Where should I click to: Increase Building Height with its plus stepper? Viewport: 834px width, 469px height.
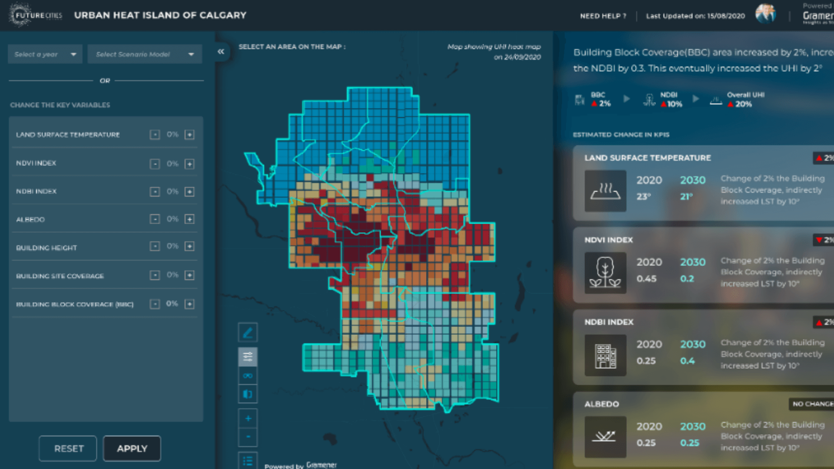click(x=189, y=246)
